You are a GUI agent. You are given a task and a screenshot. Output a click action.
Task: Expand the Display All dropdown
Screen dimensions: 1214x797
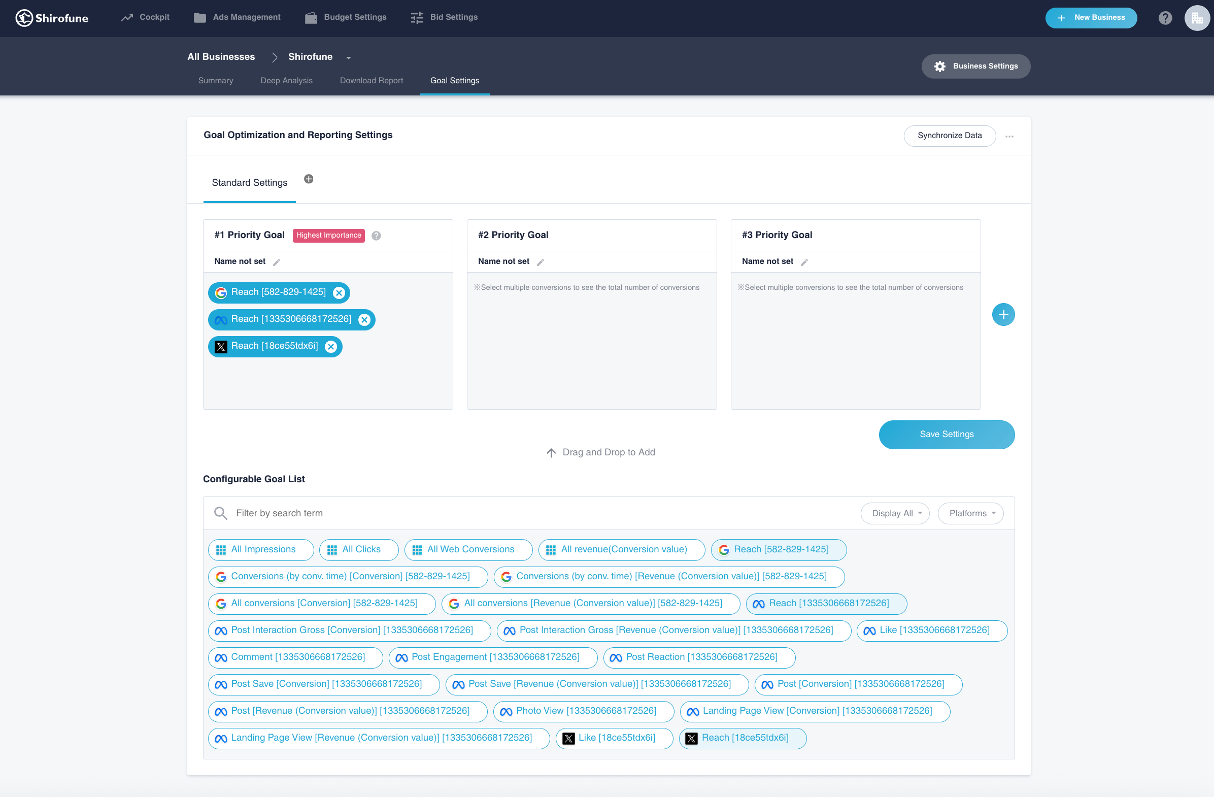[895, 514]
